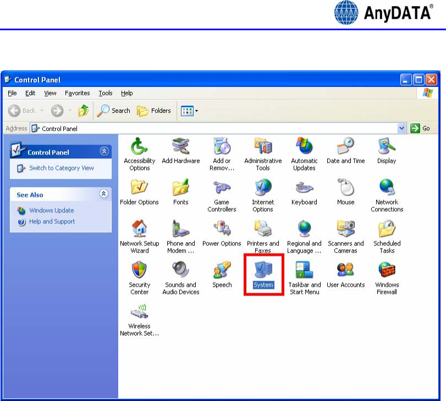Expand the Back history dropdown arrow
Viewport: 446px width, 401px height.
click(x=42, y=111)
